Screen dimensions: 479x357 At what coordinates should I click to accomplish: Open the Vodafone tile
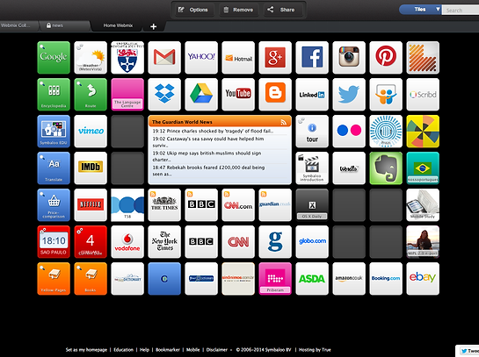point(127,242)
